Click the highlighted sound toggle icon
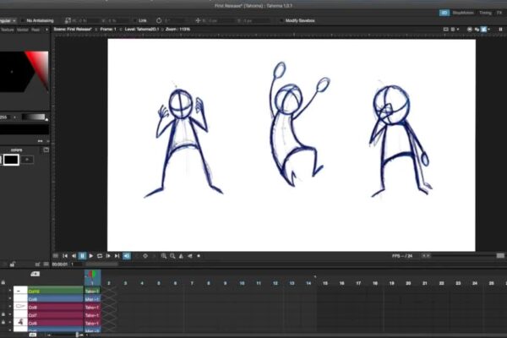This screenshot has width=507, height=338. point(127,255)
